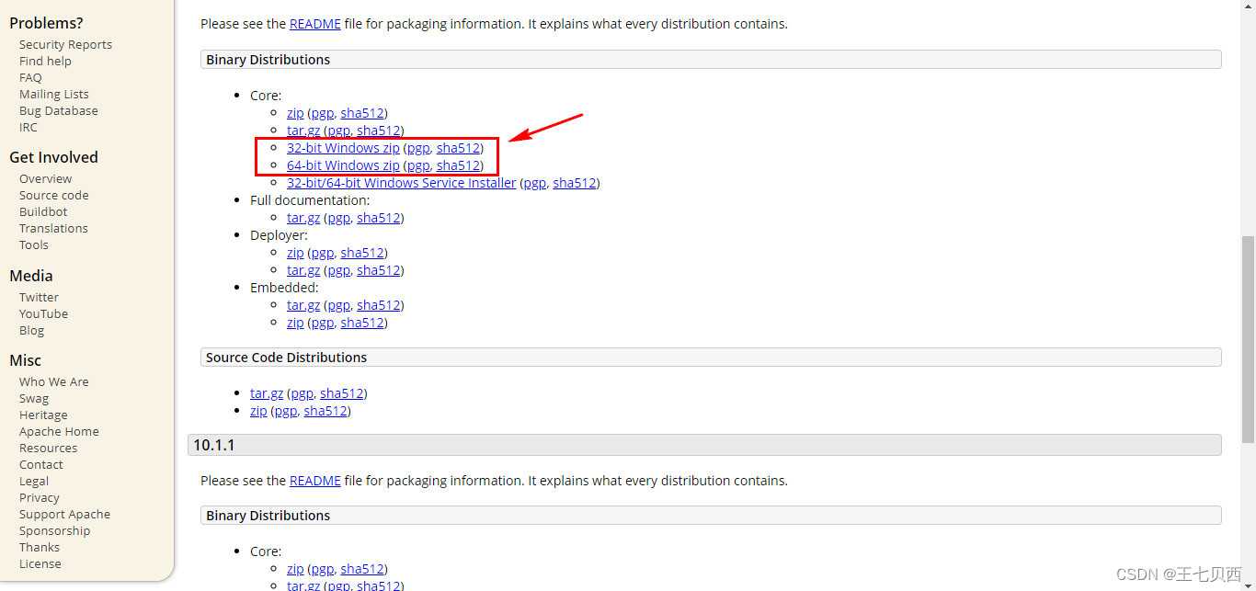Open pgp for 64-bit Windows zip
Image resolution: width=1256 pixels, height=591 pixels.
tap(418, 165)
